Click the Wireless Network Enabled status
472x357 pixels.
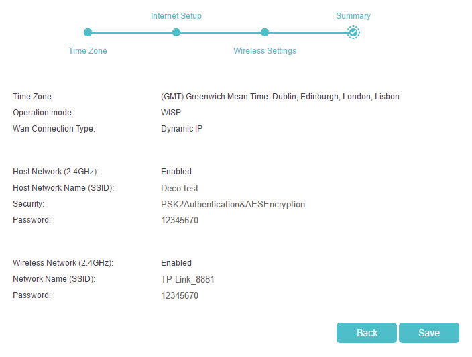tap(176, 263)
